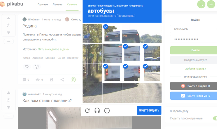Screen dimensions: 217x129
Task: Click the heart icon under Родина post
Action: [x=27, y=67]
